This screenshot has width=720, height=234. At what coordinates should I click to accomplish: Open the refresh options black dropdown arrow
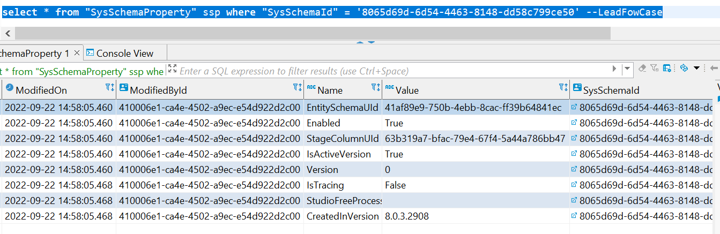(696, 68)
